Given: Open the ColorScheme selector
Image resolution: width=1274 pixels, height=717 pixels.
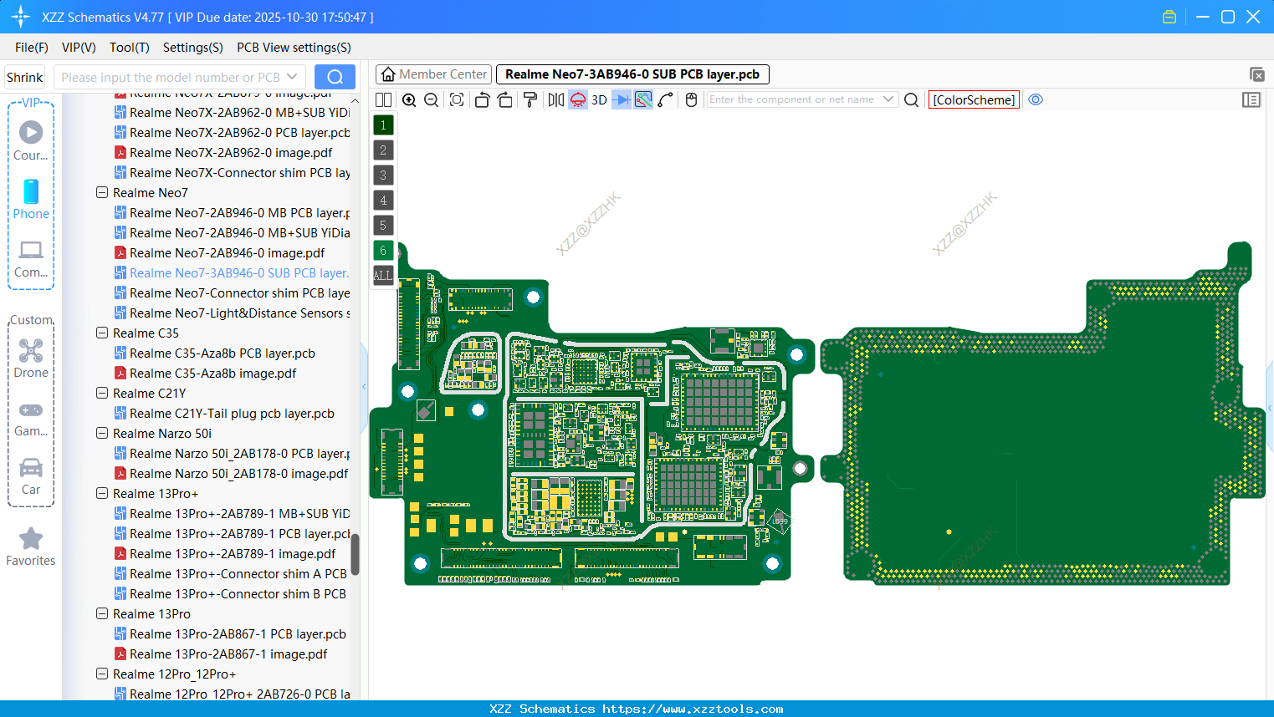Looking at the screenshot, I should pyautogui.click(x=974, y=99).
